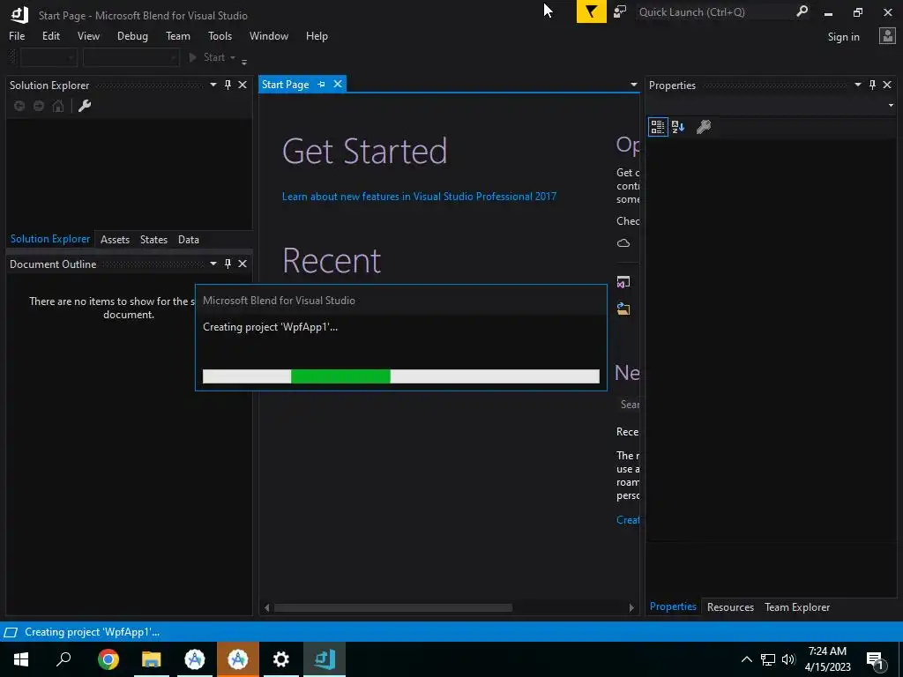Viewport: 903px width, 677px height.
Task: Open Solution Explorer properties wrench icon
Action: tap(85, 106)
